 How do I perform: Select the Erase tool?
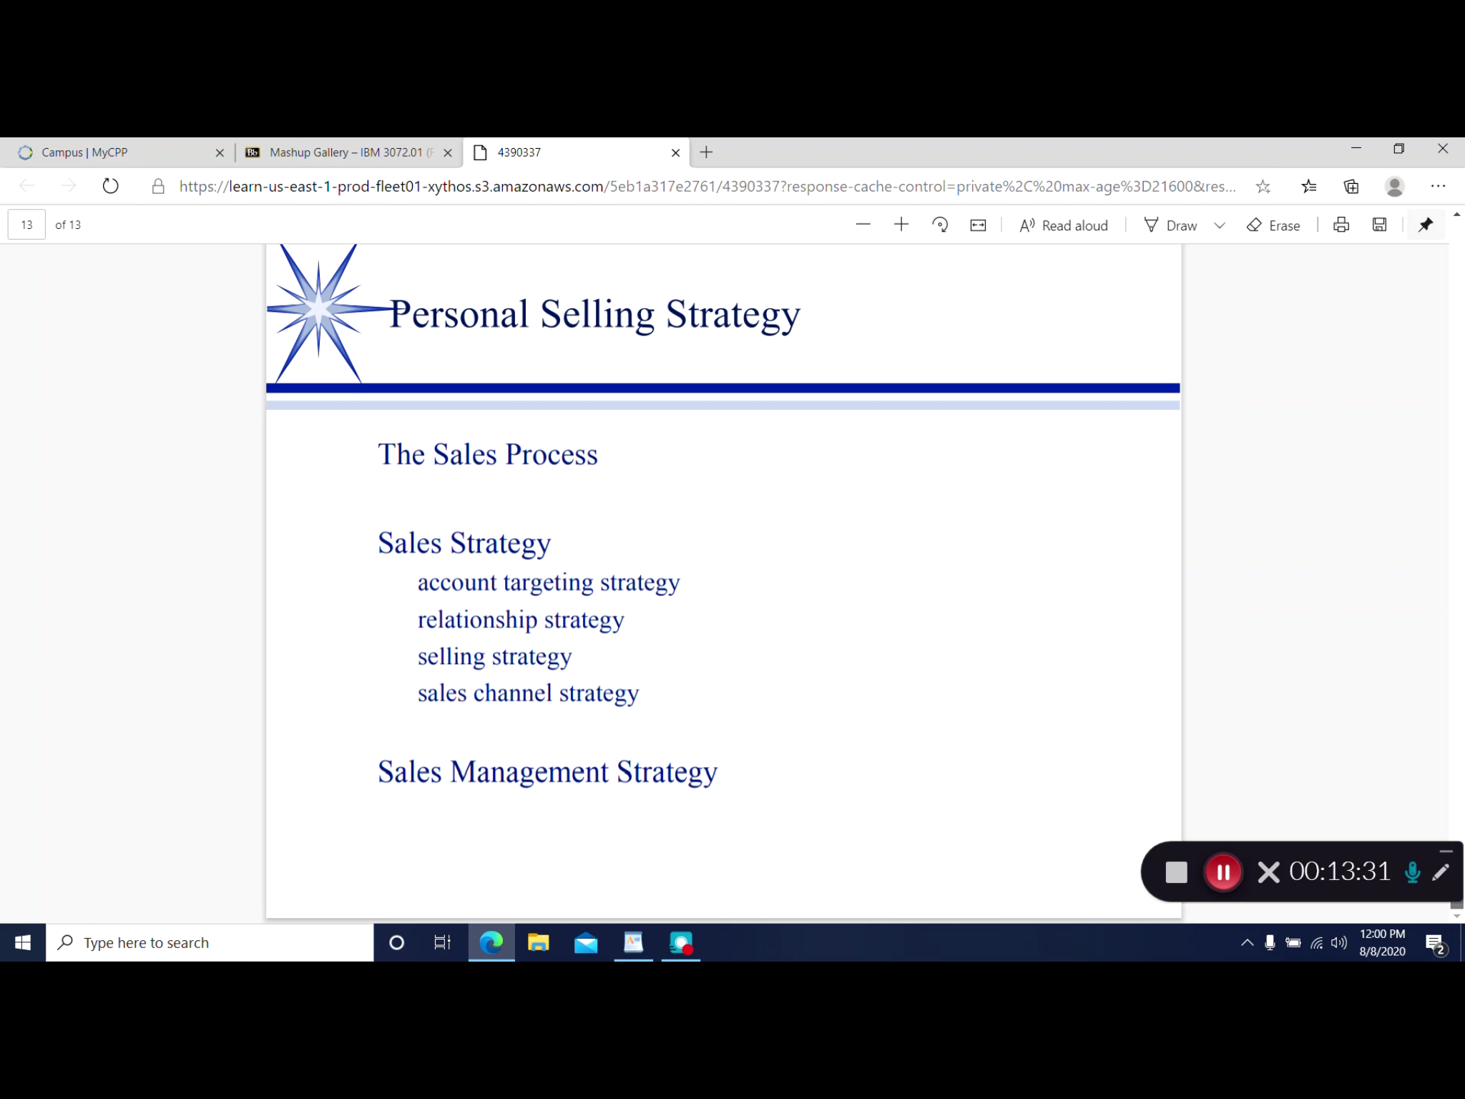click(x=1273, y=225)
